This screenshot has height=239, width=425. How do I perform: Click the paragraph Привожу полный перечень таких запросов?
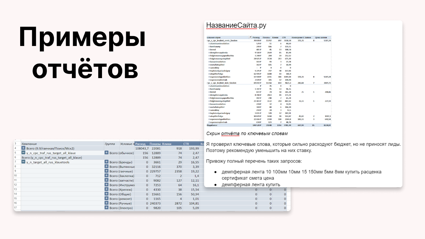point(254,161)
